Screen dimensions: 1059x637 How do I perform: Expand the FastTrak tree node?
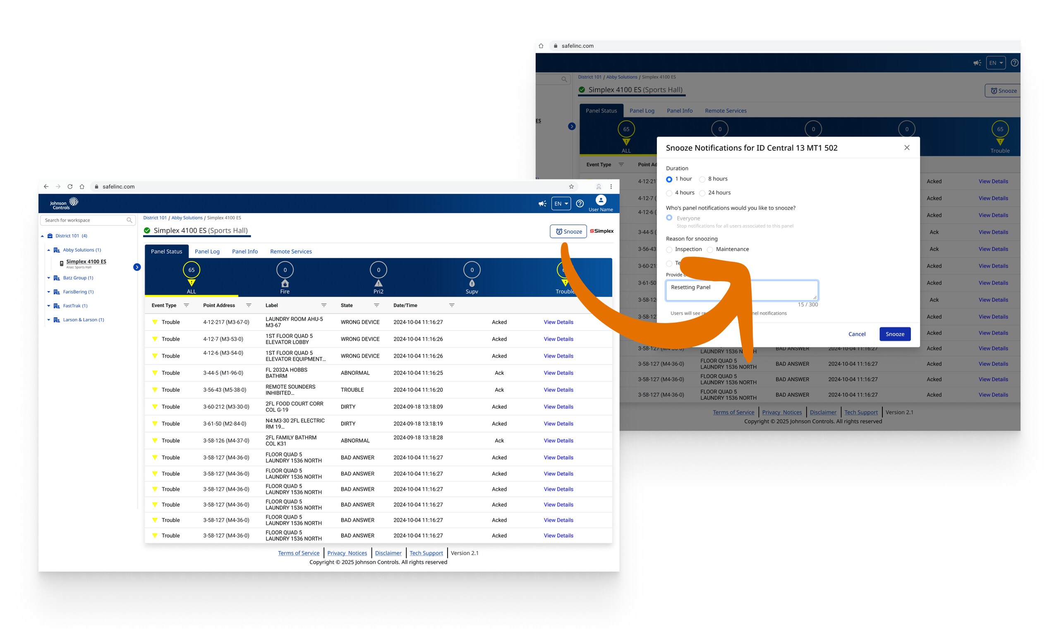coord(48,306)
